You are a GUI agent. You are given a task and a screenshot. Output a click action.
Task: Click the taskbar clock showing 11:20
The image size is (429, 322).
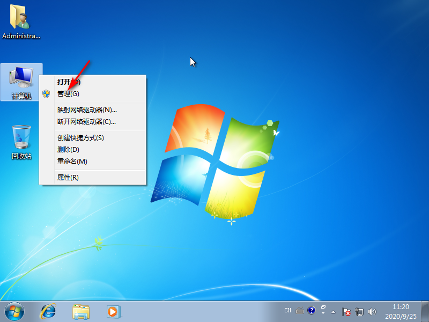point(401,311)
